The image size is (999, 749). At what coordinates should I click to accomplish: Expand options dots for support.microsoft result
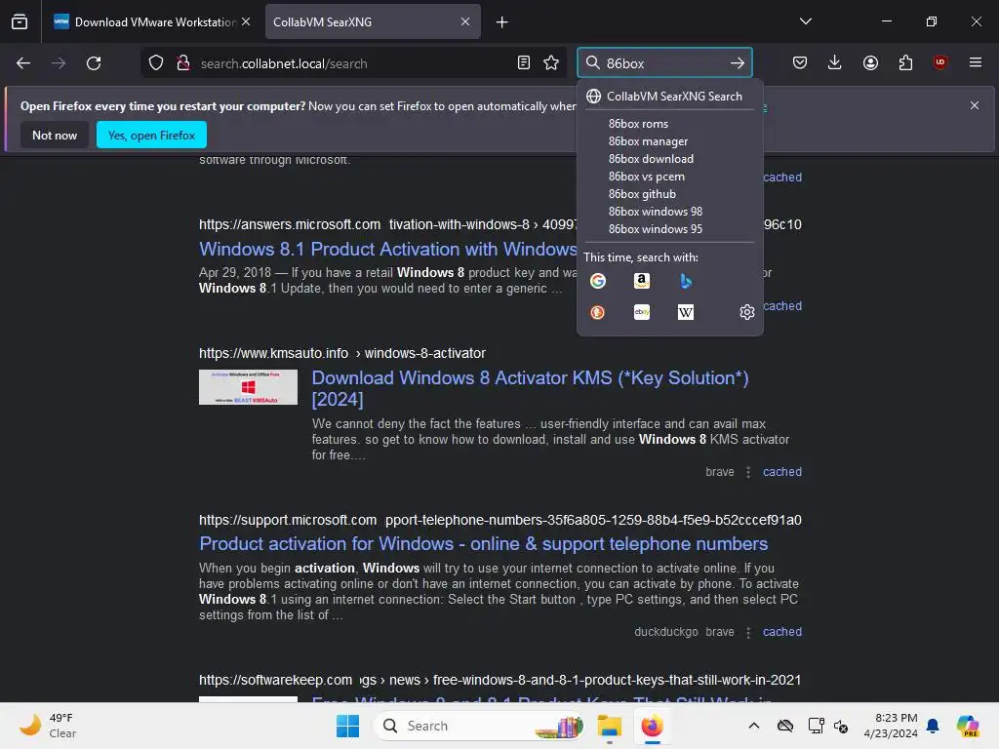click(748, 632)
